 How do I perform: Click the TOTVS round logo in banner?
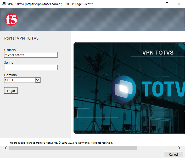pos(124,89)
